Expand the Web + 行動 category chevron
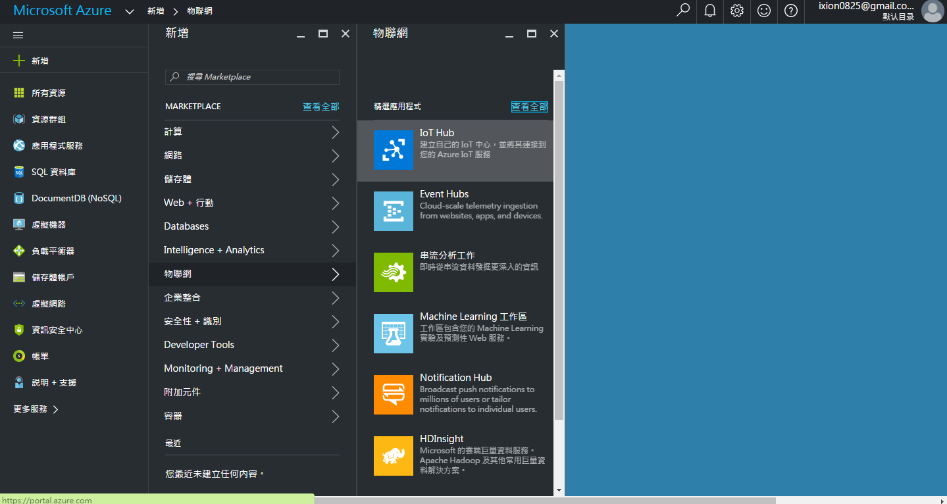 click(336, 203)
